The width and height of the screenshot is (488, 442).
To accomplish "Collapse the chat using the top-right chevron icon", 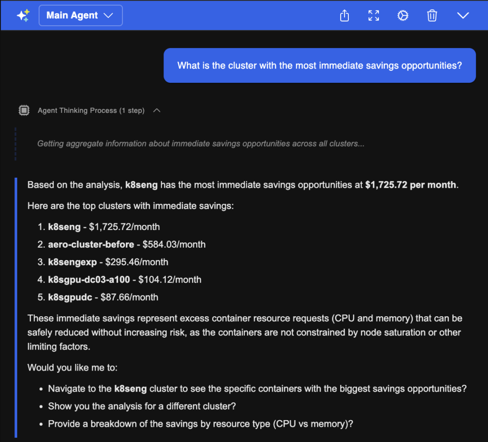I will tap(463, 15).
